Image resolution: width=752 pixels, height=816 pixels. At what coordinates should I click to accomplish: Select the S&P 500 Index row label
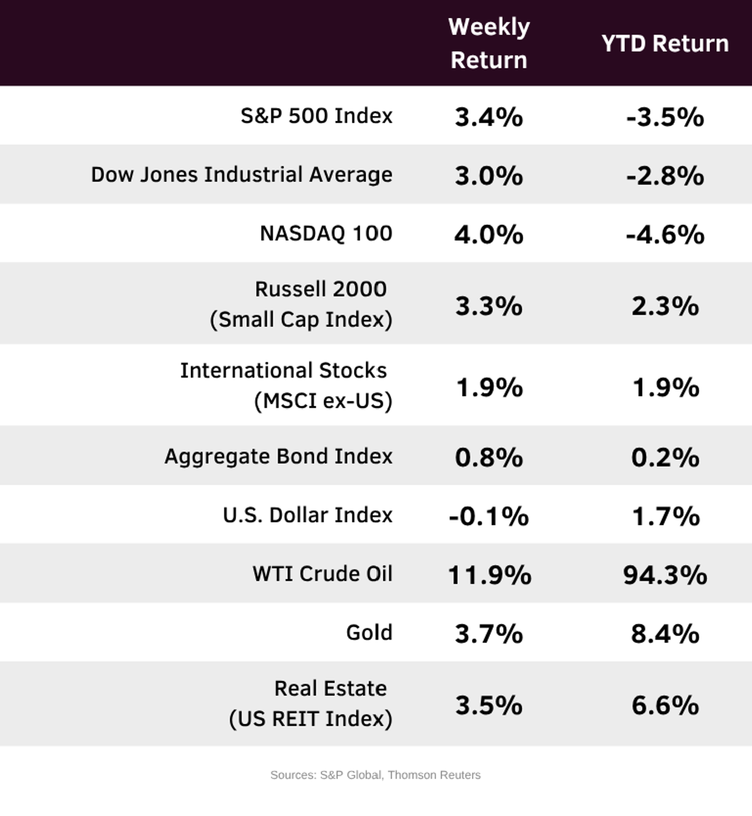(316, 116)
